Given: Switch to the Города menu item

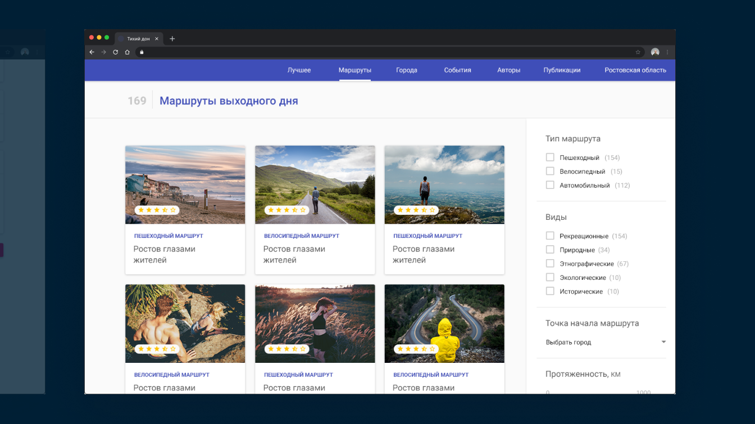Looking at the screenshot, I should [x=406, y=70].
